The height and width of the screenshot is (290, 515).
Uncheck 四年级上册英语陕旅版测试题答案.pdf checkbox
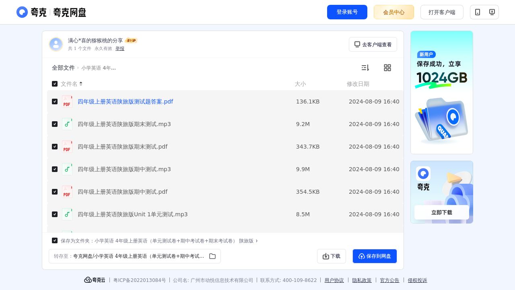pos(55,101)
